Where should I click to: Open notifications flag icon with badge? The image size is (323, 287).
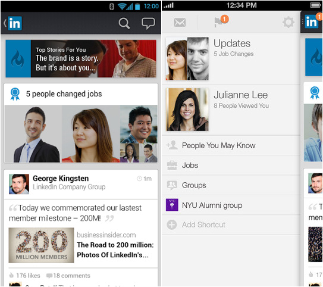click(x=221, y=21)
